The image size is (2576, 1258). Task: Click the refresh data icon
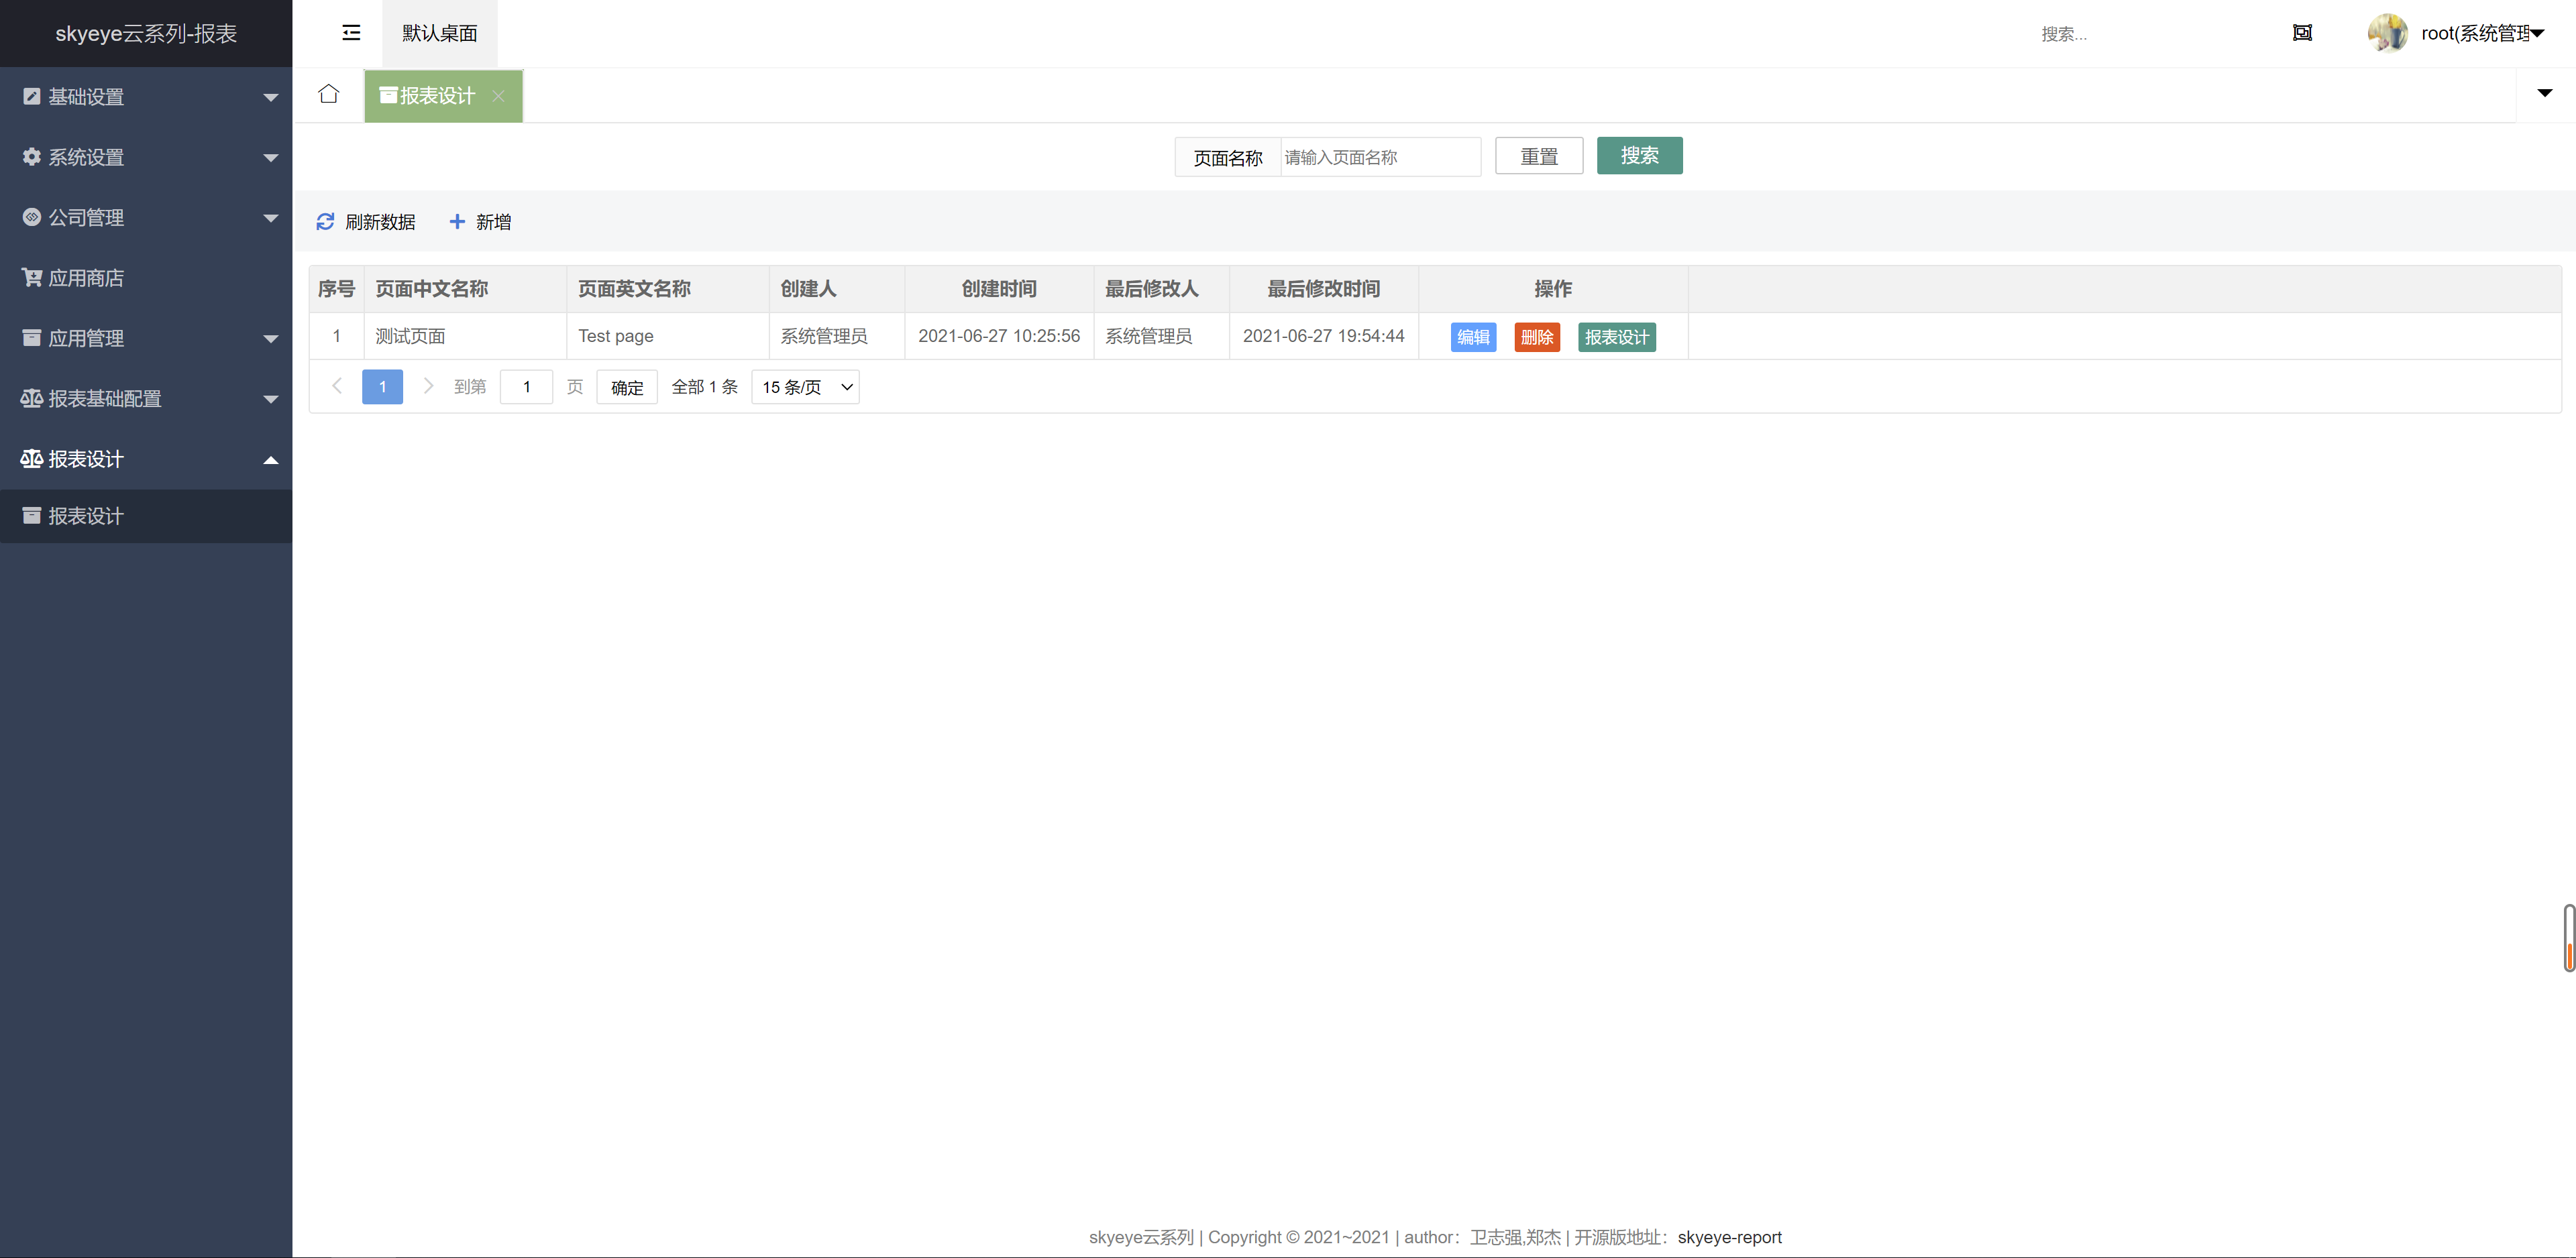325,222
